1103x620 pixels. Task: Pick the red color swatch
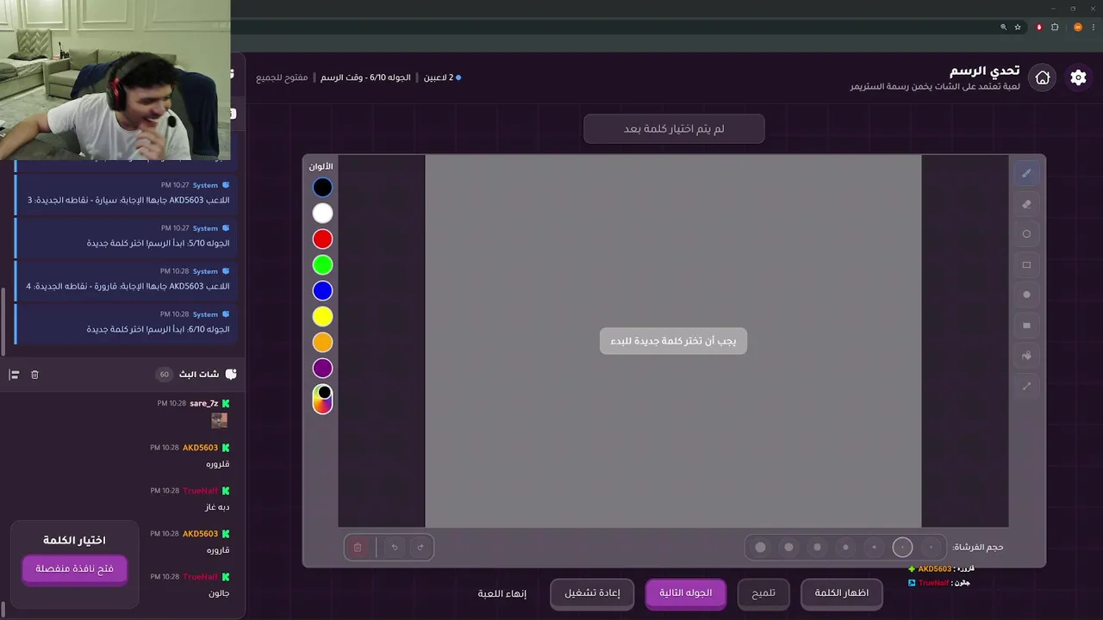tap(322, 239)
